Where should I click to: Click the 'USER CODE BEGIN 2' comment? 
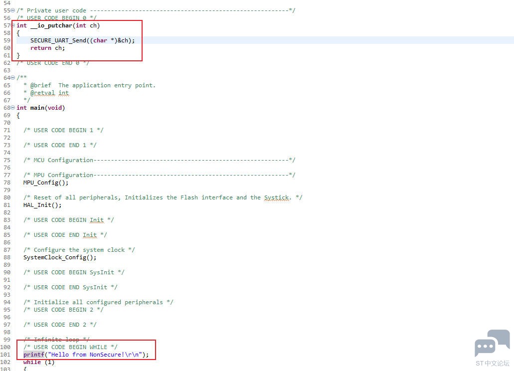tap(63, 310)
